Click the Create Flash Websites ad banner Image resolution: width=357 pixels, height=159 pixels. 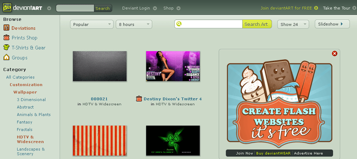279,104
